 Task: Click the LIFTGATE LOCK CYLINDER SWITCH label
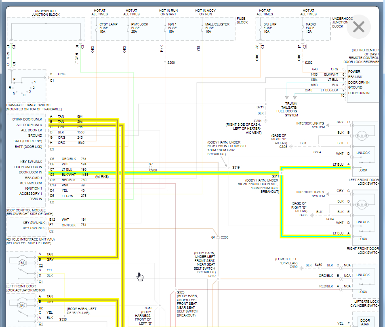point(365,304)
